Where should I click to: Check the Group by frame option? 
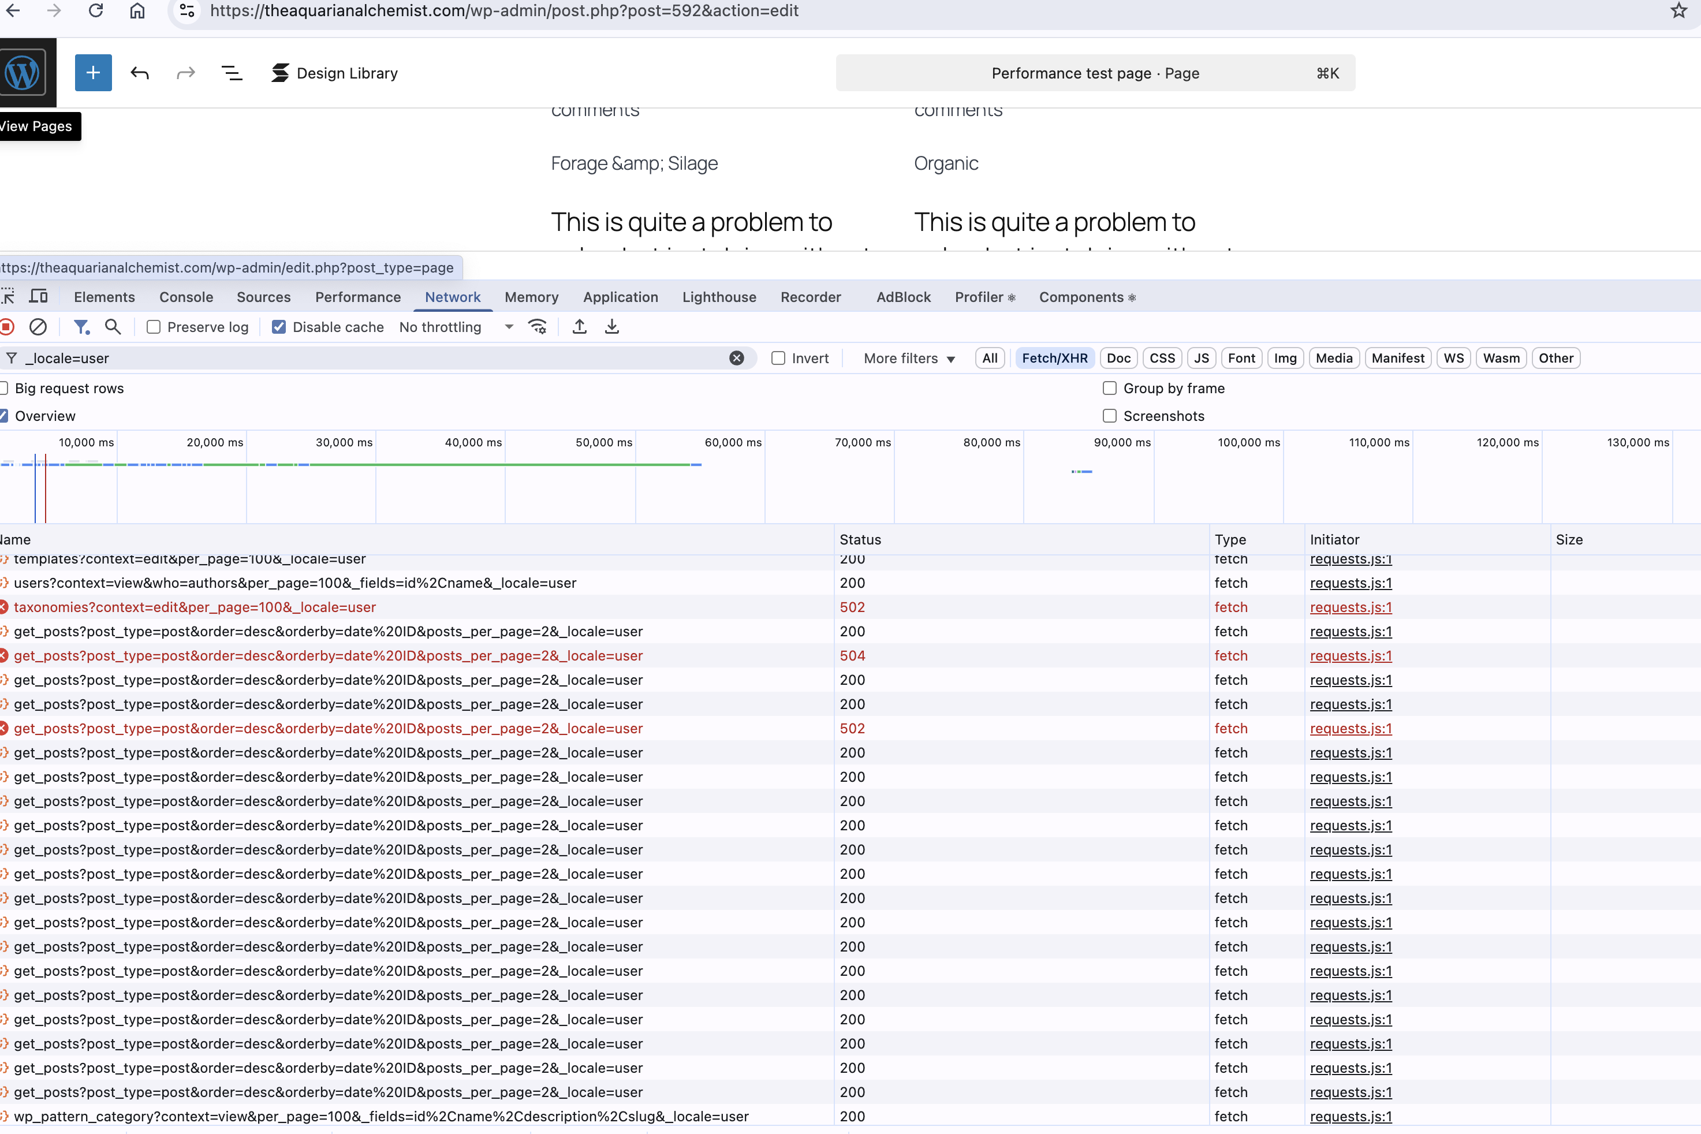[x=1109, y=389]
